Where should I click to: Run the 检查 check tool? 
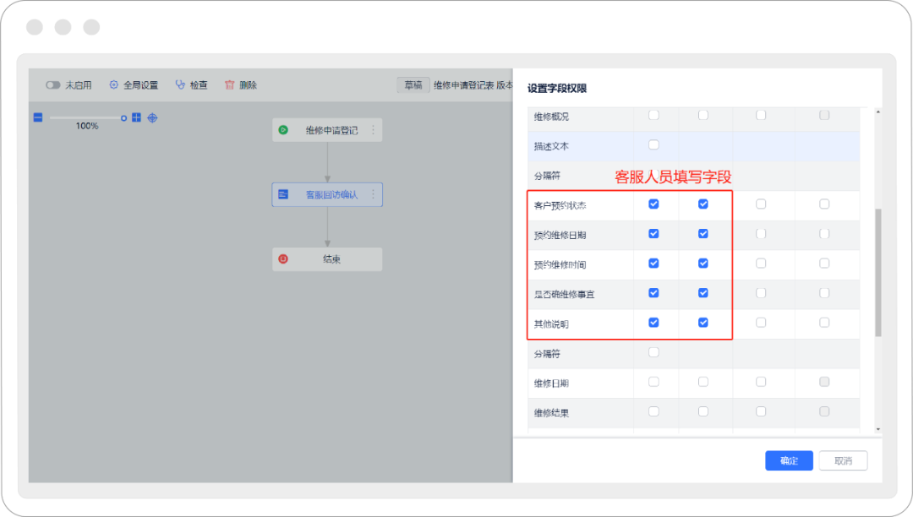coord(191,85)
